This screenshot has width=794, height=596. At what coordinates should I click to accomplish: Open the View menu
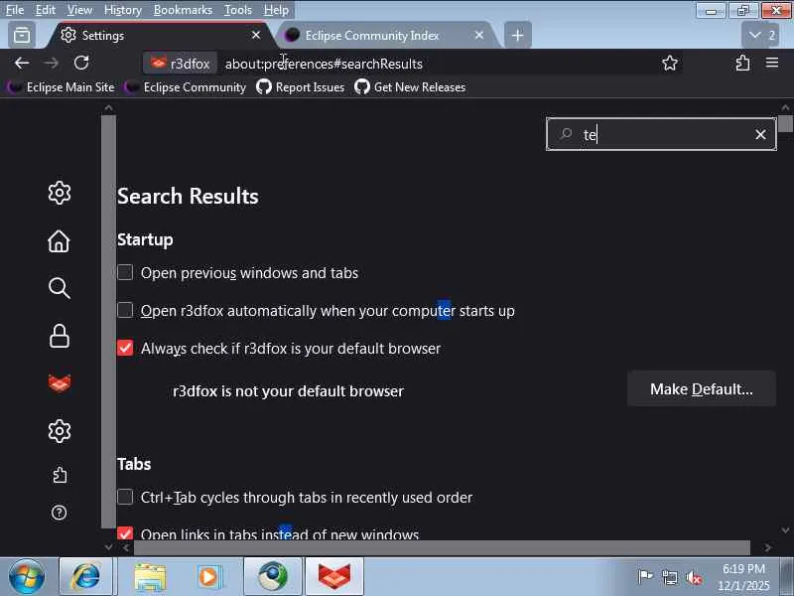click(x=79, y=10)
